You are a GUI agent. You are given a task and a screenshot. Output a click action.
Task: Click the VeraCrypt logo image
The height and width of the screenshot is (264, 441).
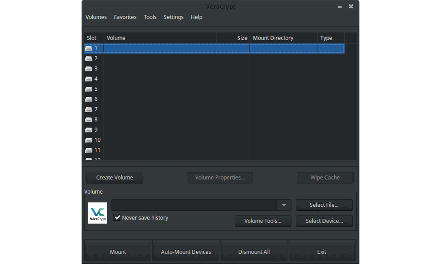[97, 213]
